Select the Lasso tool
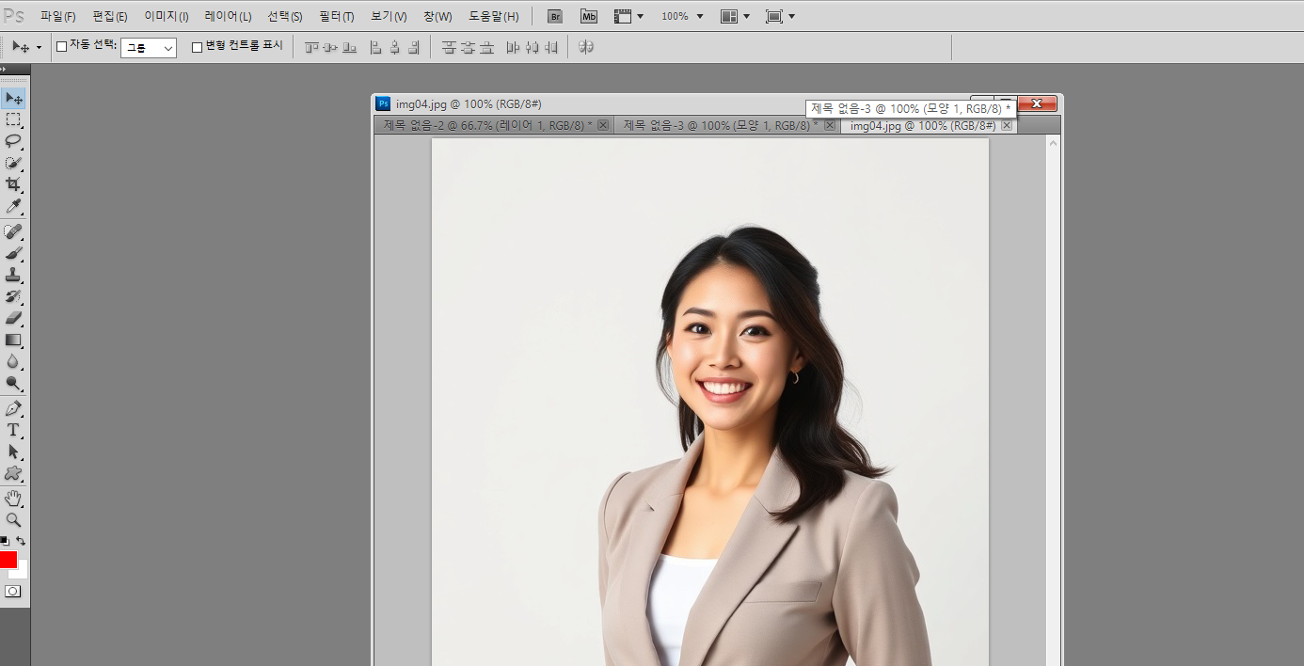The height and width of the screenshot is (666, 1304). (13, 141)
